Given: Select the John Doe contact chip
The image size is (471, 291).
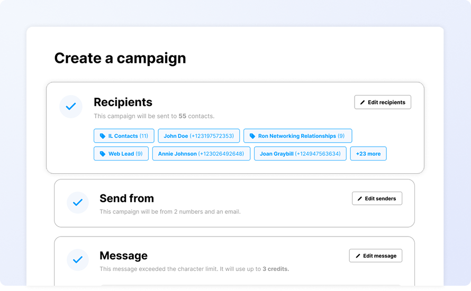Looking at the screenshot, I should click(x=199, y=136).
